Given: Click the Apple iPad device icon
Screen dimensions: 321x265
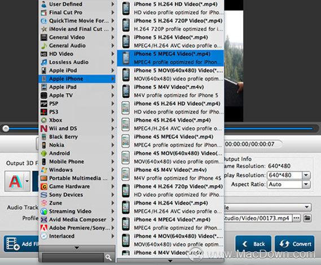Looking at the screenshot, I should [44, 87].
